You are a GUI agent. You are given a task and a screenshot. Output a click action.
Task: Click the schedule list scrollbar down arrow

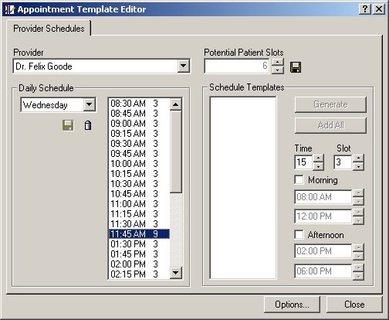coord(176,273)
